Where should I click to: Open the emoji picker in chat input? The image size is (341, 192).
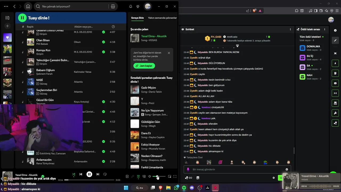click(287, 169)
